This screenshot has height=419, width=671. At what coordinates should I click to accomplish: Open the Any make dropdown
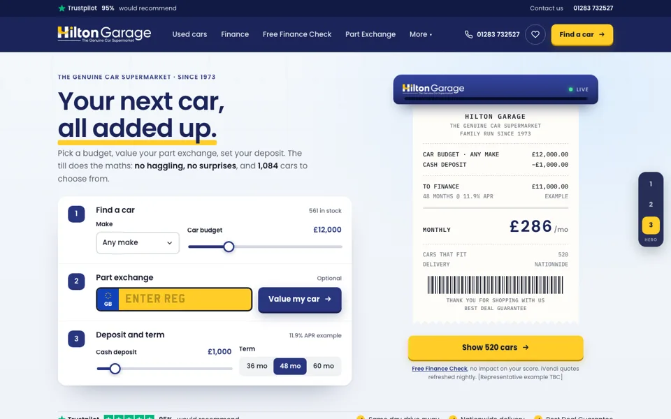click(x=138, y=243)
